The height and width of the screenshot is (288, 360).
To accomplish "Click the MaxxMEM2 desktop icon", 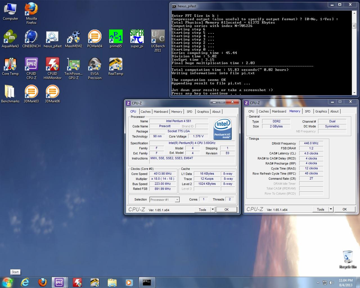I will (73, 39).
